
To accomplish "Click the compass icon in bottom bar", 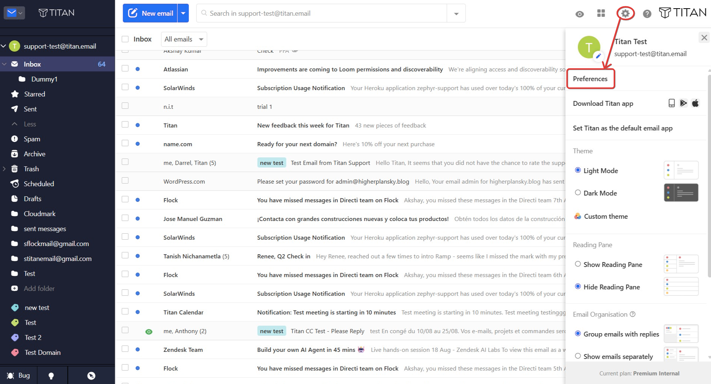I will 91,376.
